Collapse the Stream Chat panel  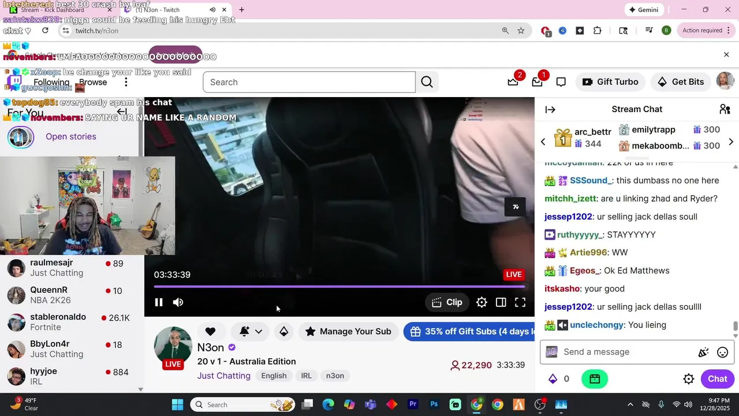(550, 109)
